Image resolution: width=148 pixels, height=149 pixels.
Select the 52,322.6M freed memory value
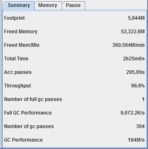click(133, 32)
